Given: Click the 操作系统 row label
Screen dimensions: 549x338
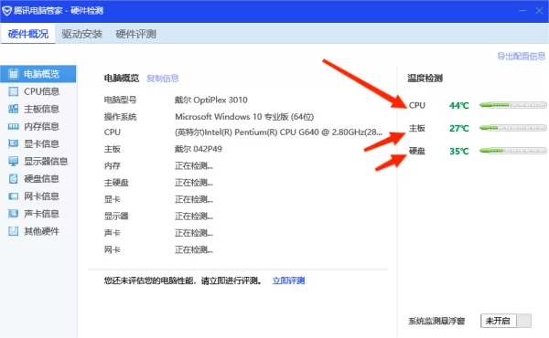Looking at the screenshot, I should [x=120, y=116].
